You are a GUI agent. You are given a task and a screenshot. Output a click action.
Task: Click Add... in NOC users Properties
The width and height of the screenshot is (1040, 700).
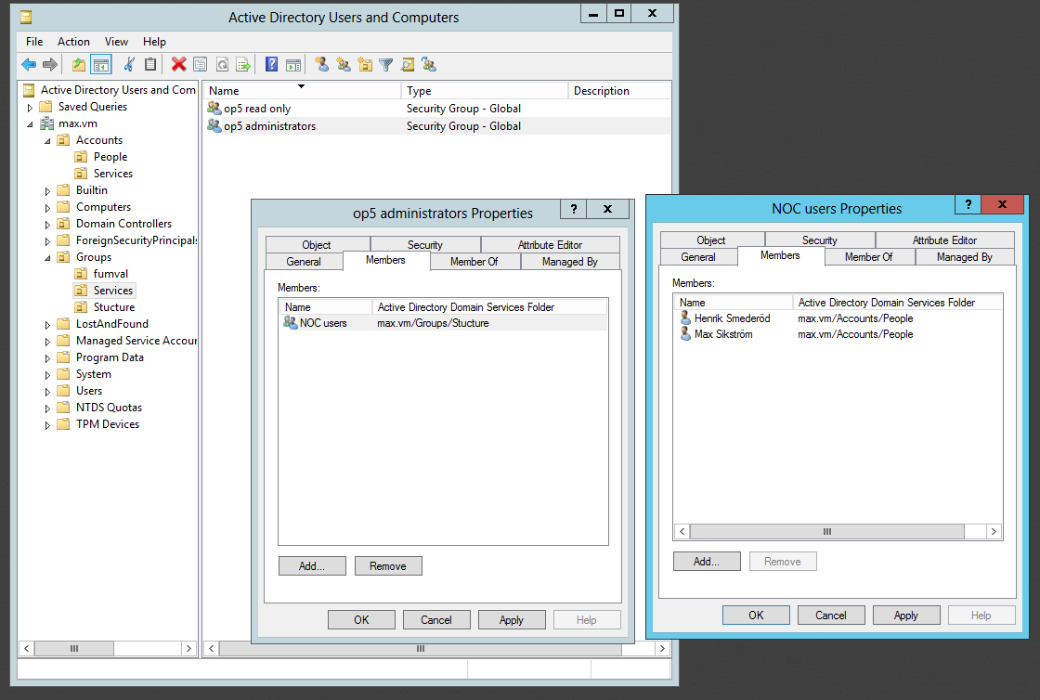click(707, 562)
